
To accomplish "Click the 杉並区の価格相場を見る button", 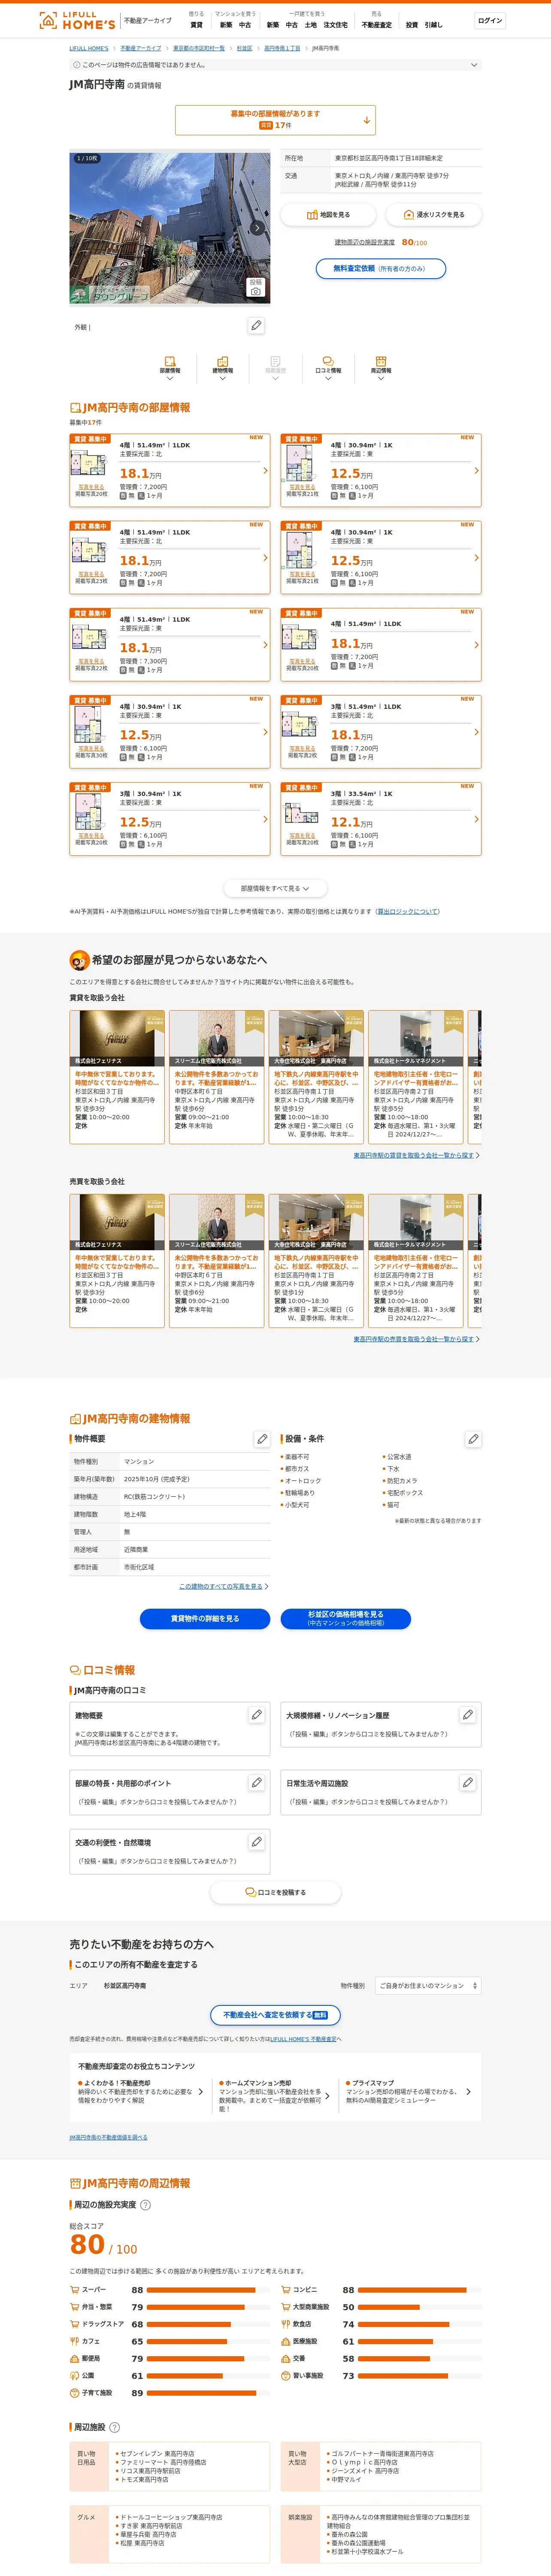I will tap(346, 1619).
